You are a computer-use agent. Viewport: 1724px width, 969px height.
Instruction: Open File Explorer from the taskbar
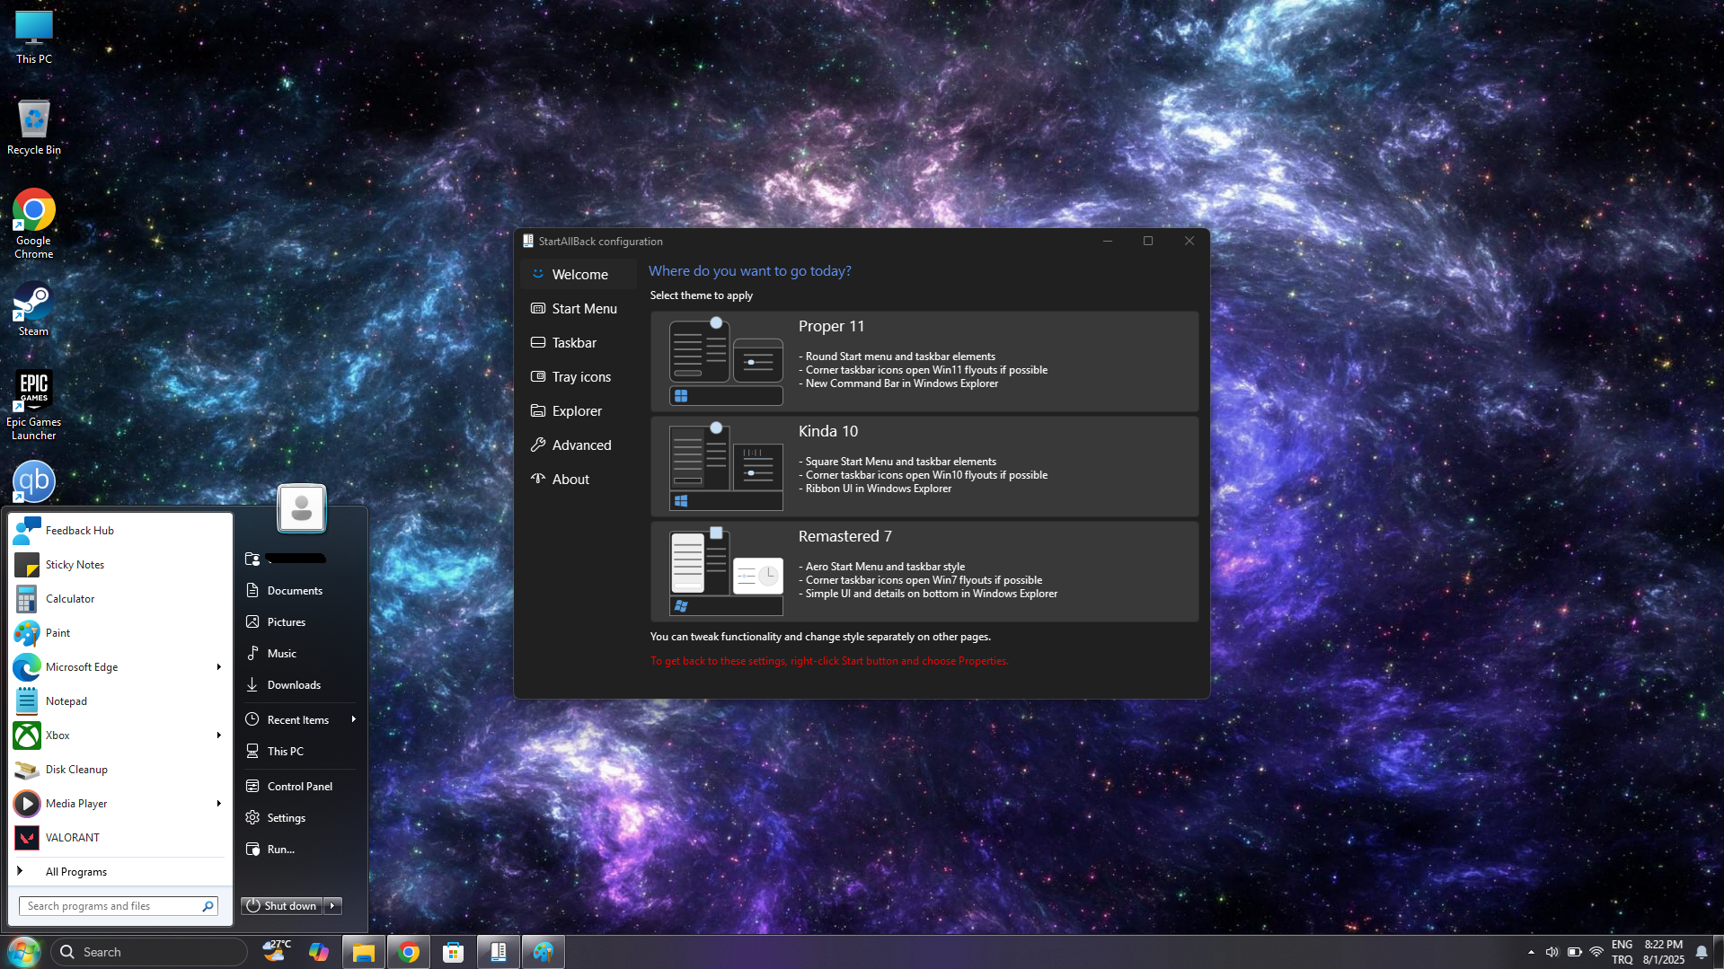click(364, 952)
